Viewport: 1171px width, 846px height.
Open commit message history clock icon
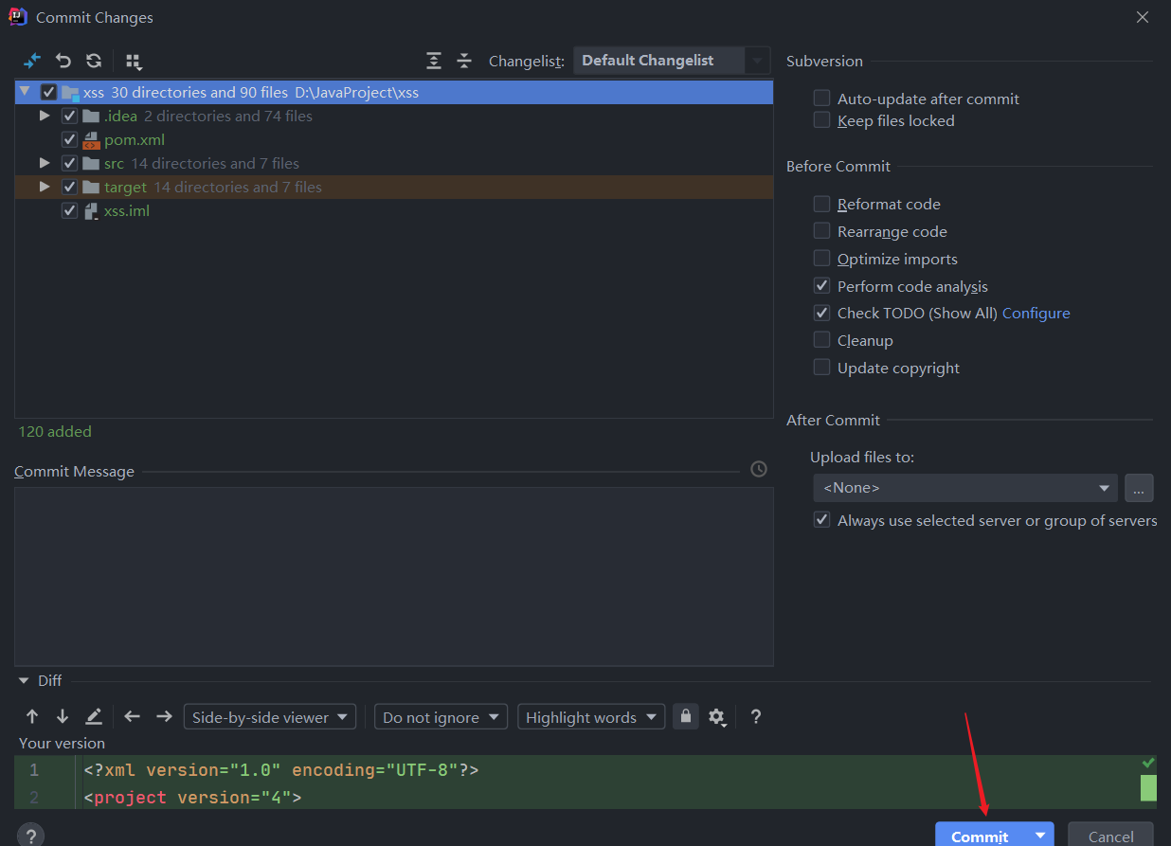coord(759,469)
